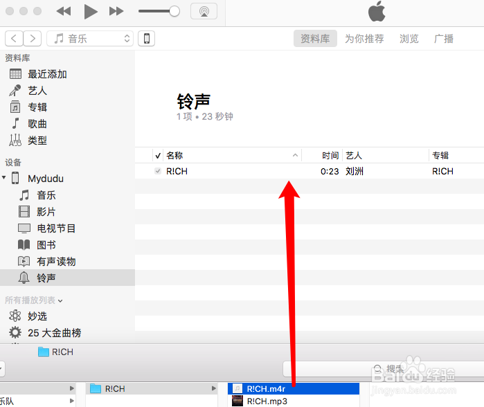This screenshot has height=407, width=484.
Task: Select the R!CH ringtone row name
Action: click(177, 171)
